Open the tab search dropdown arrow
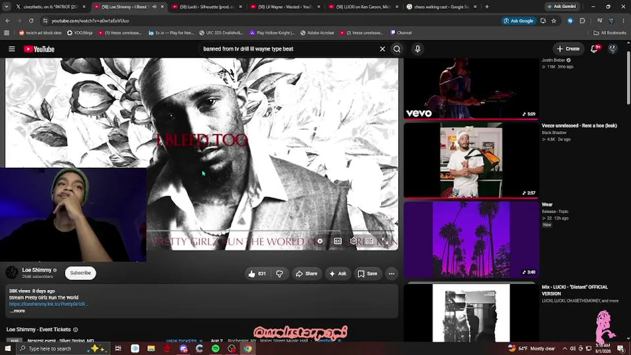 [6, 7]
